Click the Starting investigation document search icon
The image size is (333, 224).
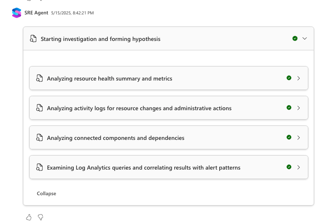click(x=33, y=39)
